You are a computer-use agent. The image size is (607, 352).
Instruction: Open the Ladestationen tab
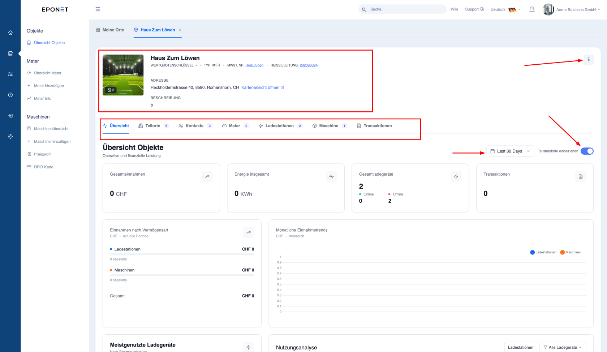point(280,126)
